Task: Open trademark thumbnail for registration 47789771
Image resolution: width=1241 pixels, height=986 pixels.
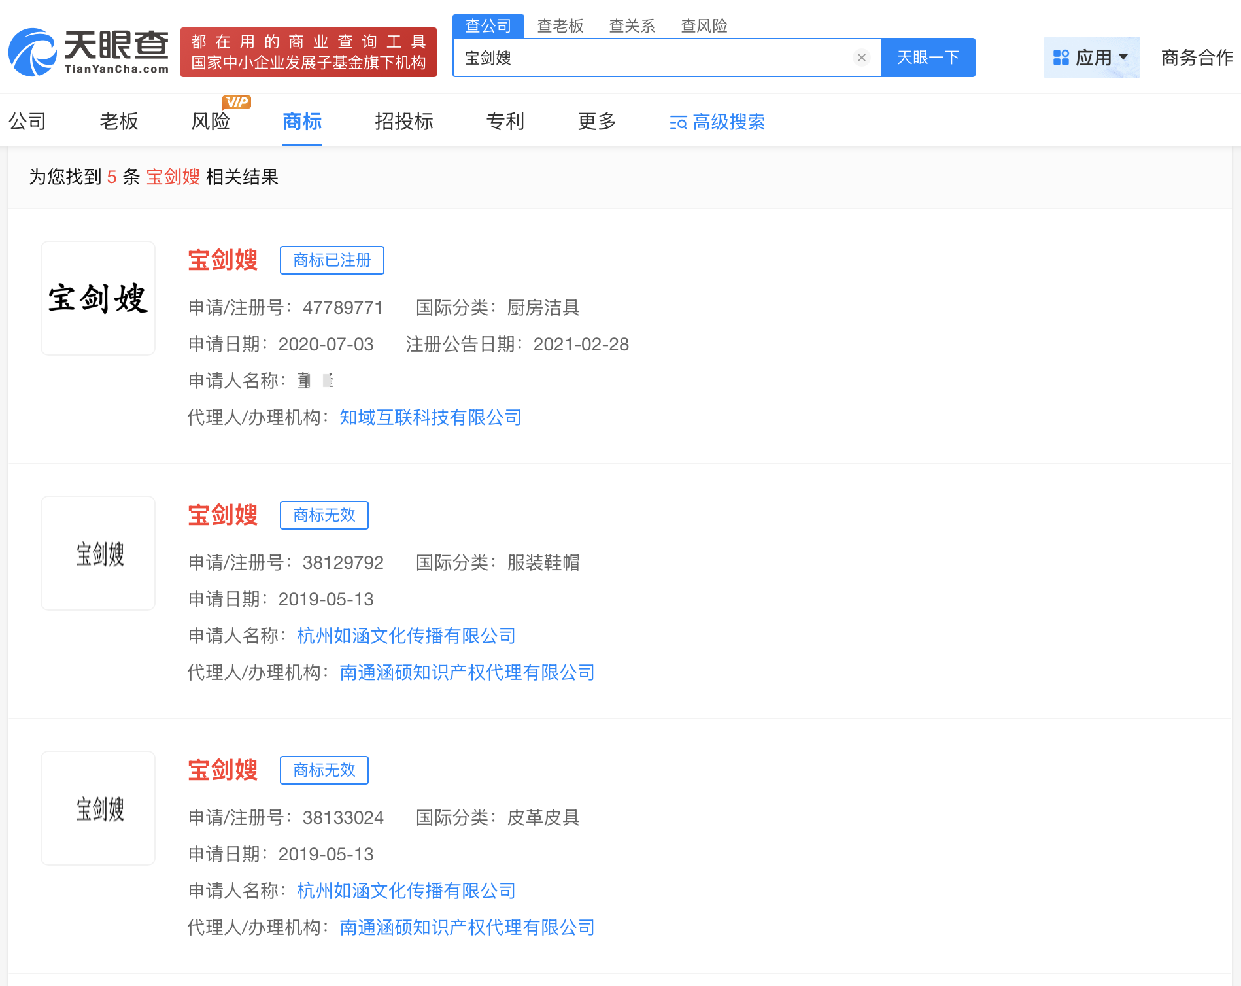Action: [x=98, y=298]
